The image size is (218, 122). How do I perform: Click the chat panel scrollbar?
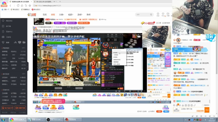(x=210, y=101)
